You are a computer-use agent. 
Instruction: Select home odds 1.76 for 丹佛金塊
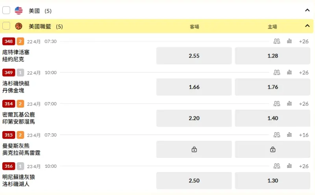[x=272, y=87]
